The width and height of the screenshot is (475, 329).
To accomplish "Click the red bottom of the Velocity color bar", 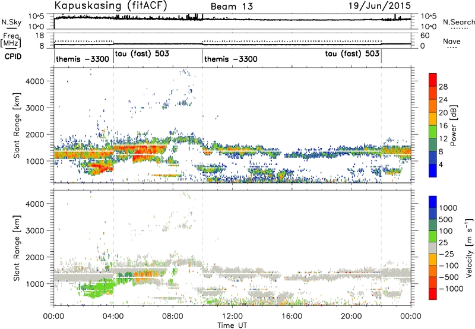I will tap(433, 294).
